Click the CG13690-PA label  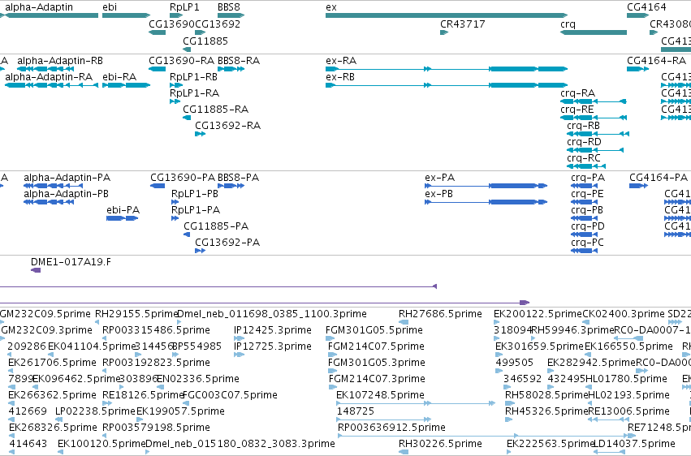point(183,178)
